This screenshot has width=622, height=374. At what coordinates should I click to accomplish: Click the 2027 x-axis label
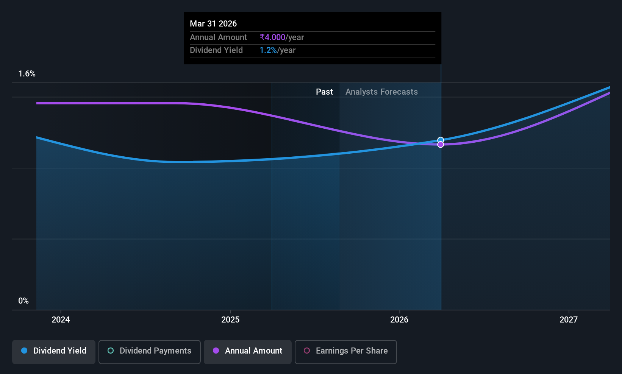(569, 319)
